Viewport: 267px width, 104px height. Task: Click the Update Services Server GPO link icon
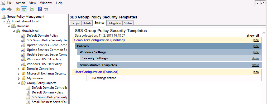pos(23,55)
